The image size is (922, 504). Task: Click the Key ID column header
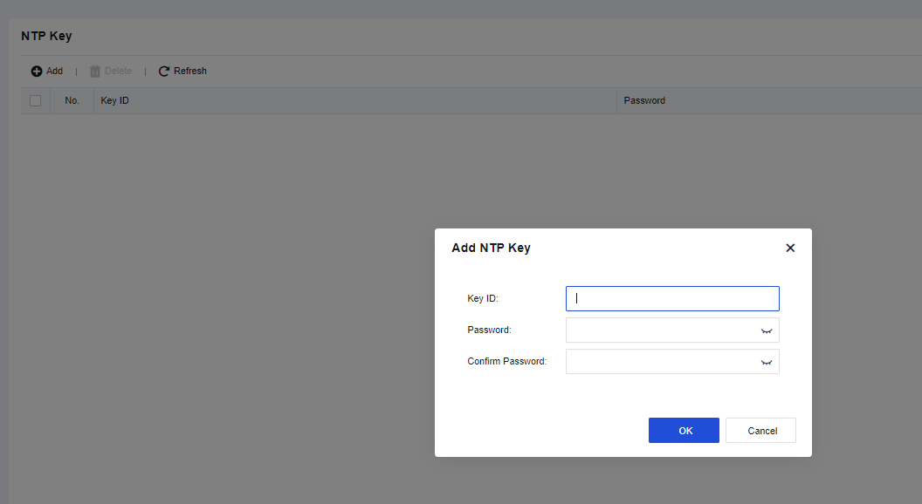click(115, 101)
